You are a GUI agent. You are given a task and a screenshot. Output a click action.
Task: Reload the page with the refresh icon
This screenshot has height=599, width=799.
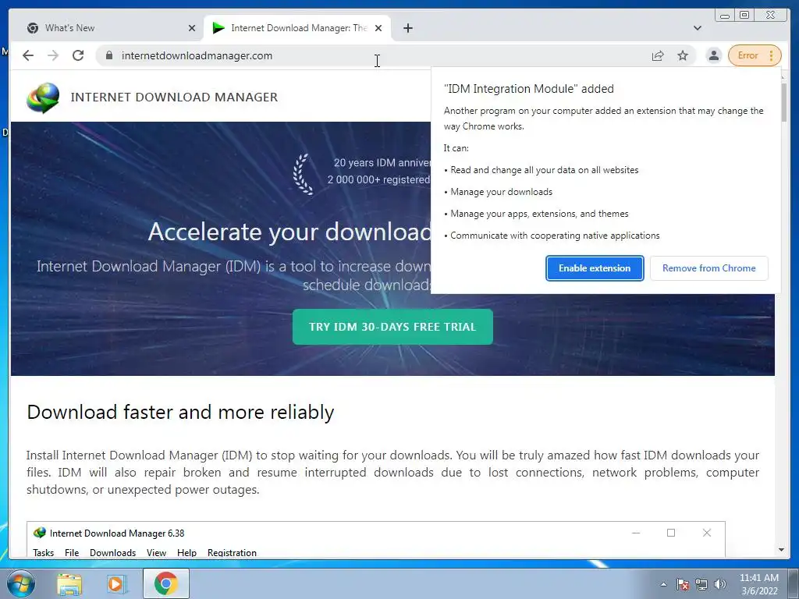tap(78, 55)
